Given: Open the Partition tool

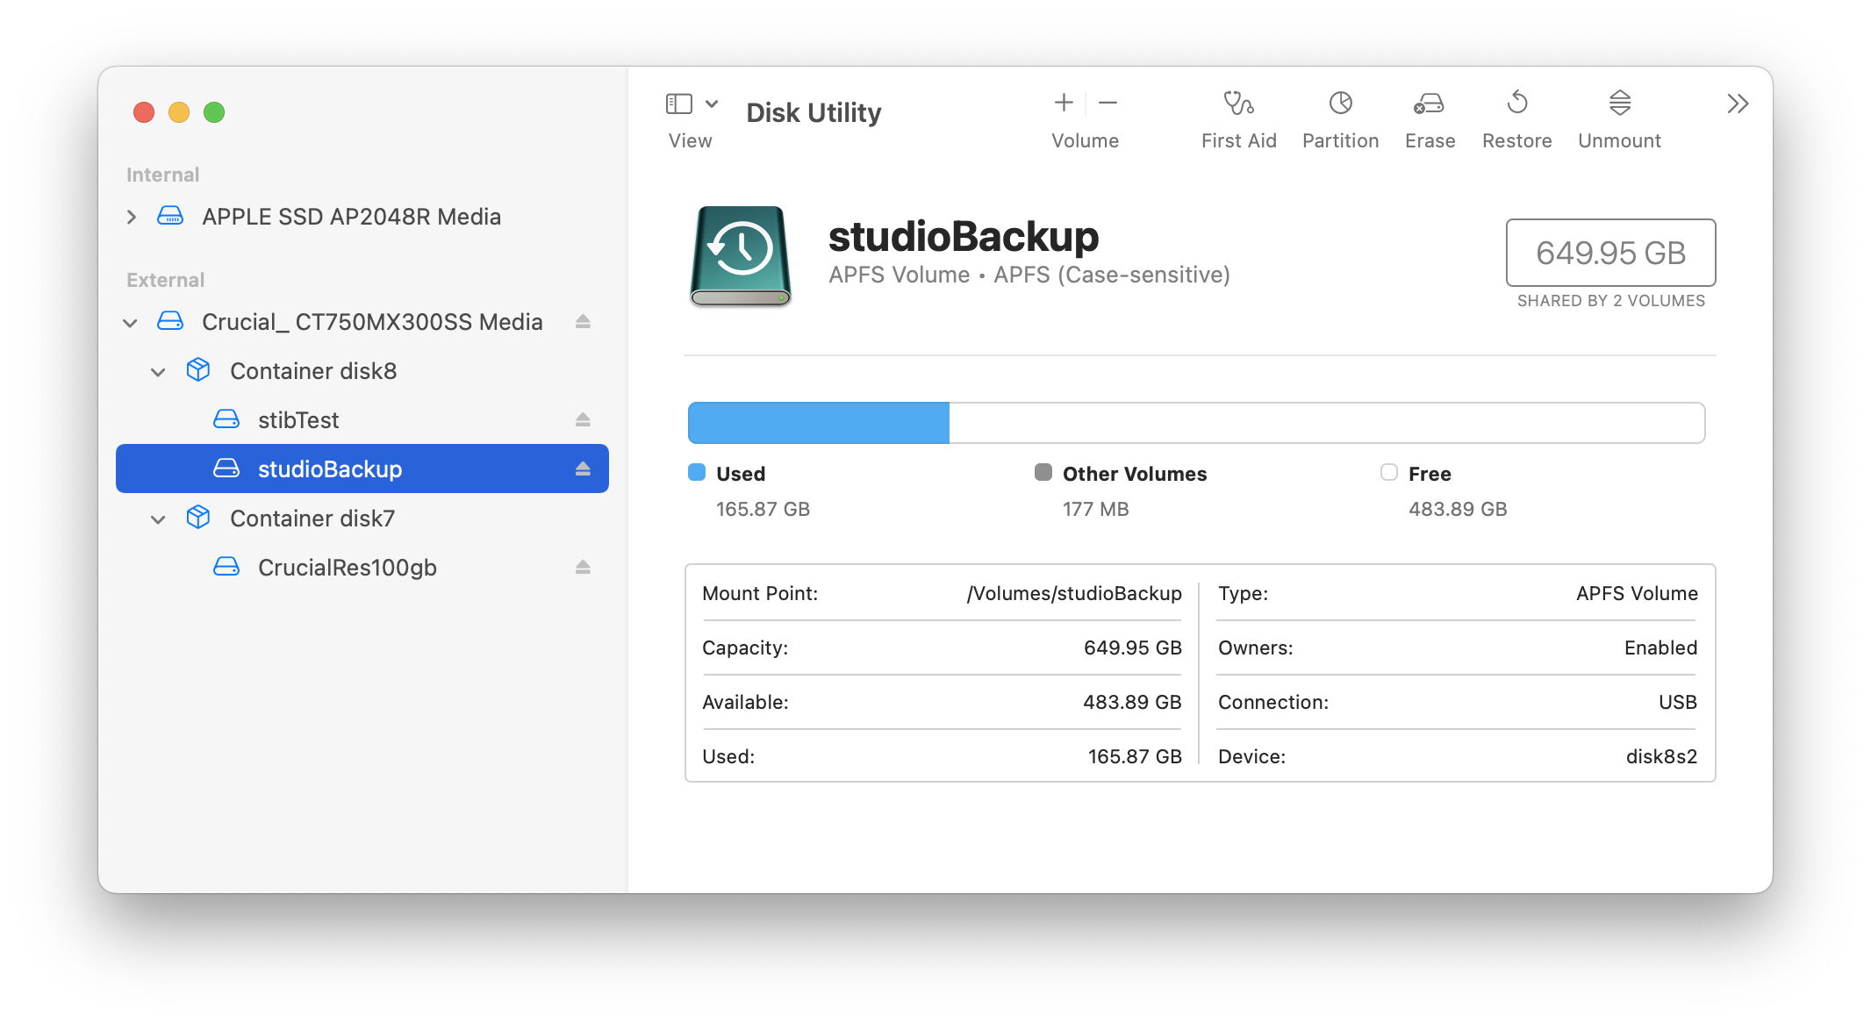Looking at the screenshot, I should coord(1340,114).
